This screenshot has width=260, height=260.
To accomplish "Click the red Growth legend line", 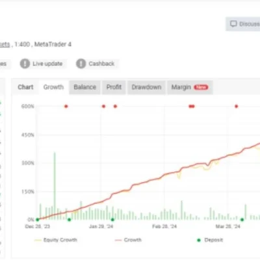I will (x=118, y=240).
